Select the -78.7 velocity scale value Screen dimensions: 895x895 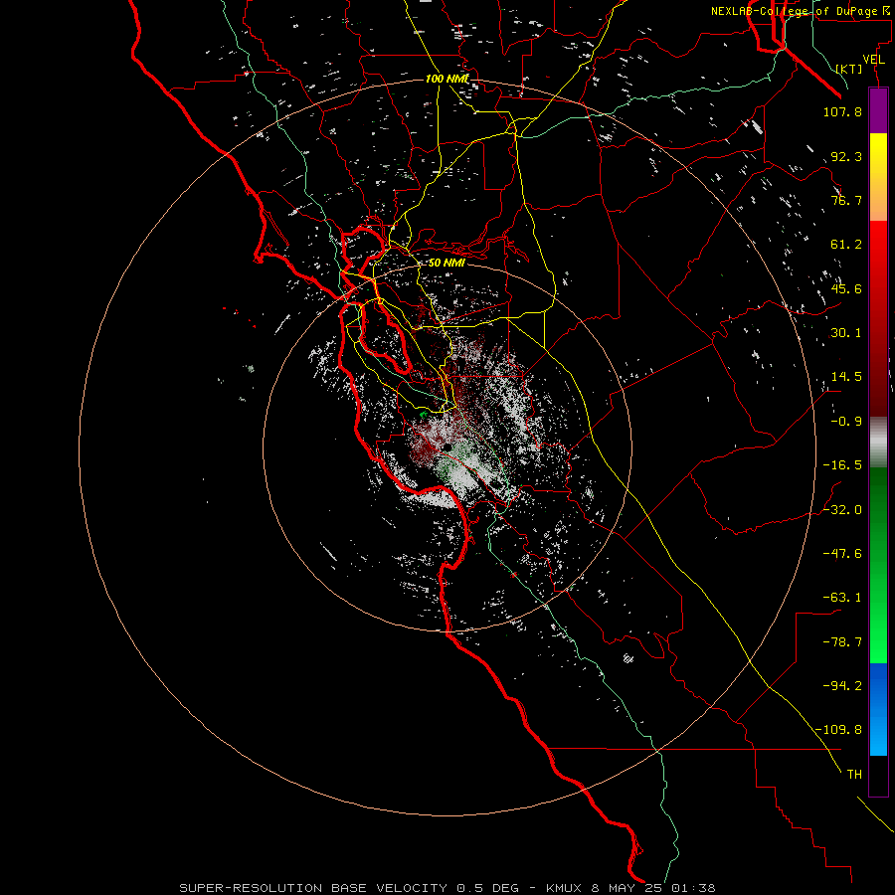coord(842,642)
